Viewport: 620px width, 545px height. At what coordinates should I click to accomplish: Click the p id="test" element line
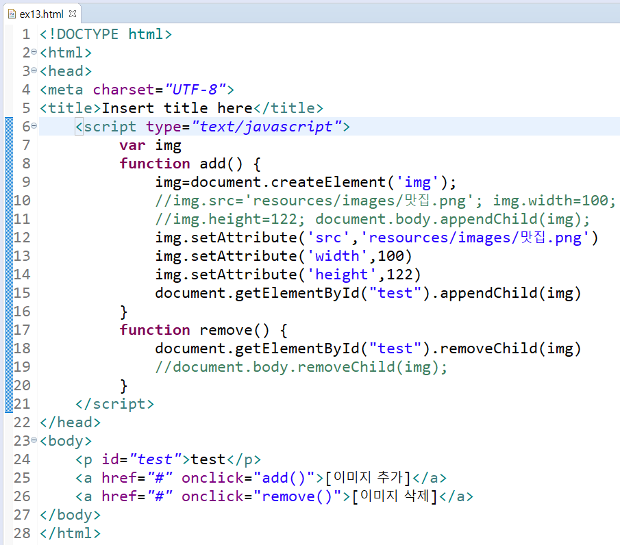point(168,459)
